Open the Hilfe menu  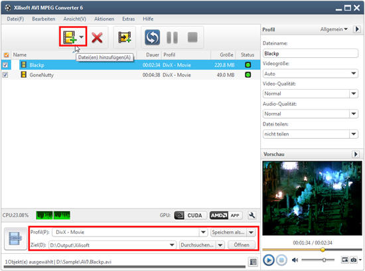(x=148, y=19)
